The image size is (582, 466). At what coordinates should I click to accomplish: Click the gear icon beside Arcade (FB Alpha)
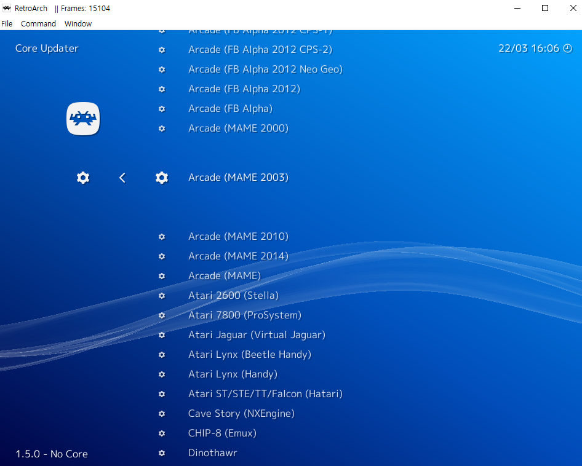(x=162, y=109)
